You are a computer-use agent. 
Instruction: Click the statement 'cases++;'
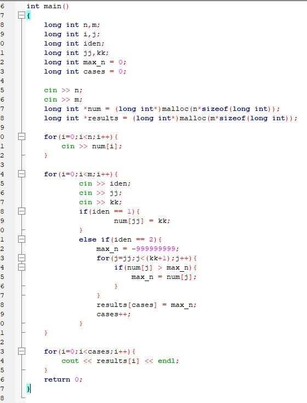[x=113, y=314]
